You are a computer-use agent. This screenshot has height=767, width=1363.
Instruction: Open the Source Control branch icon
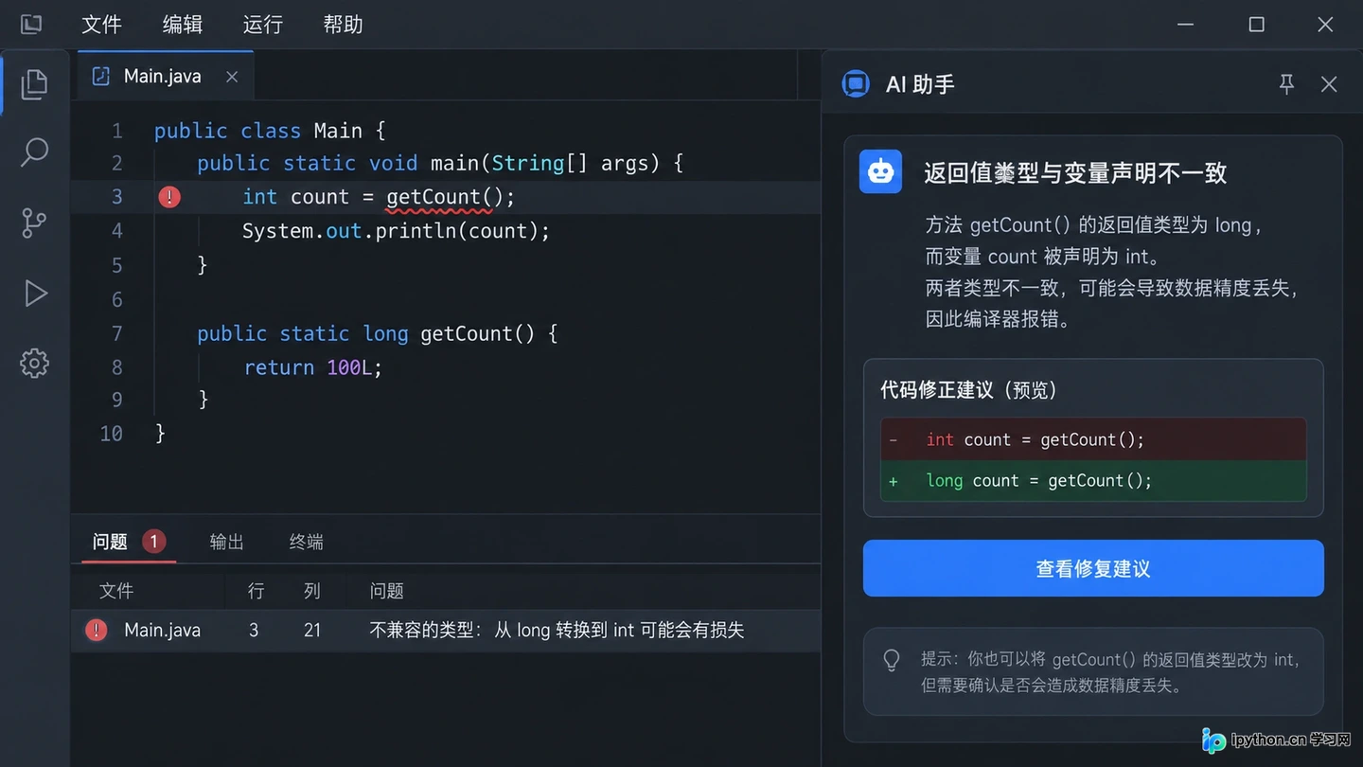coord(35,223)
